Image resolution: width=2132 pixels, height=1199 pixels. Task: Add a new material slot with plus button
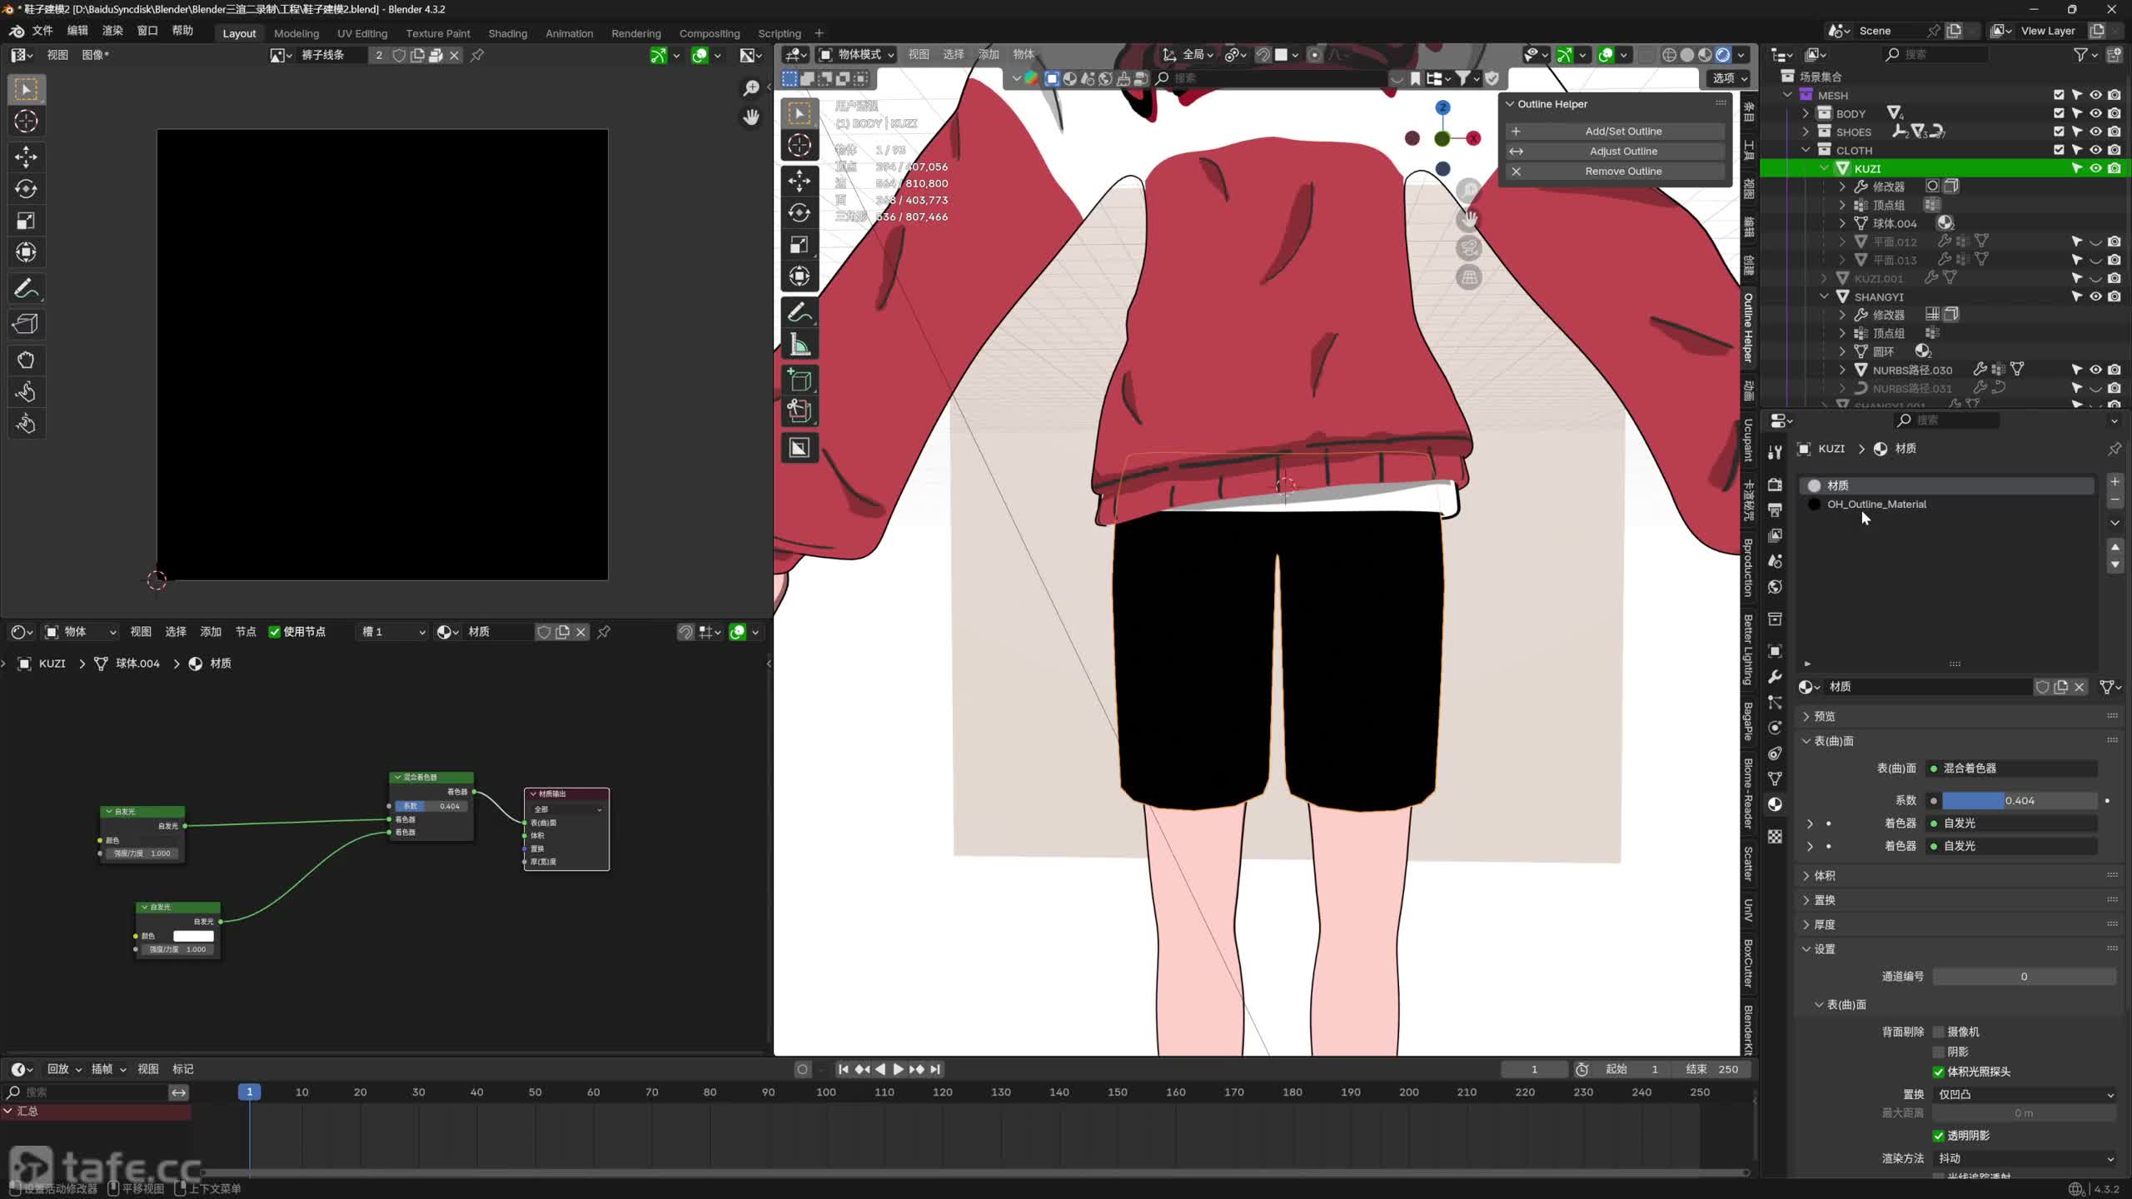point(2115,482)
